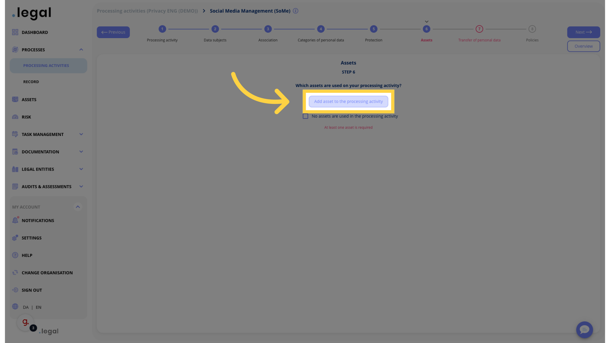The height and width of the screenshot is (343, 610).
Task: Switch language to DA
Action: 25,307
